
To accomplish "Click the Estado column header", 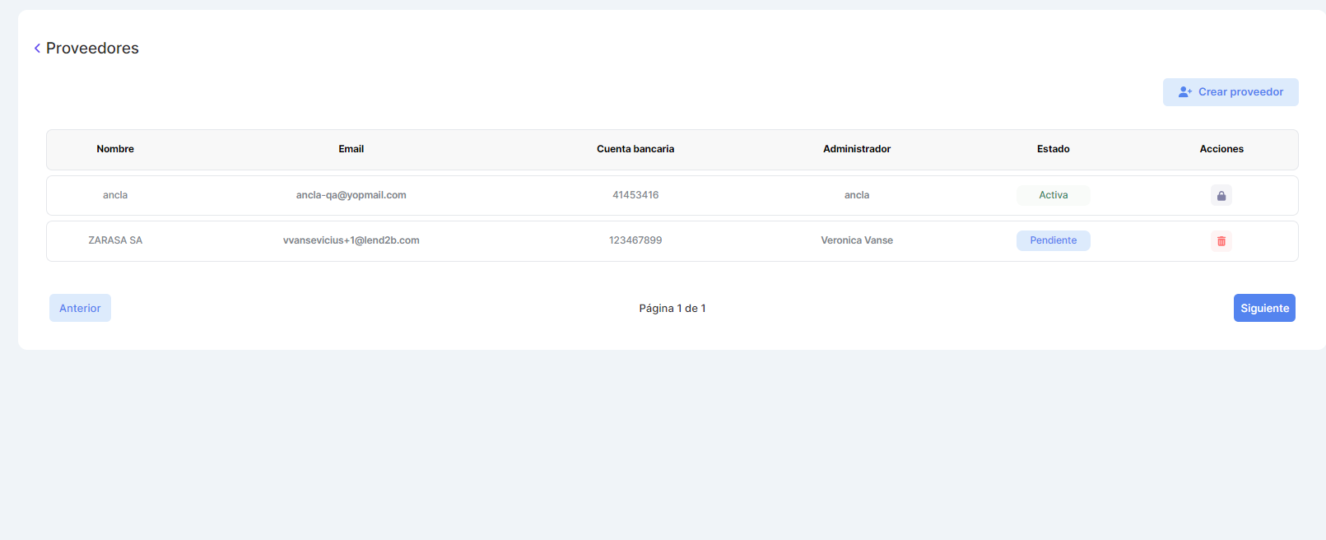I will tap(1053, 149).
